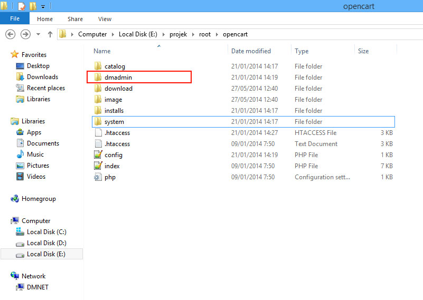Open Local Disk (C:) in navigation pane
This screenshot has width=423, height=300.
pos(46,232)
